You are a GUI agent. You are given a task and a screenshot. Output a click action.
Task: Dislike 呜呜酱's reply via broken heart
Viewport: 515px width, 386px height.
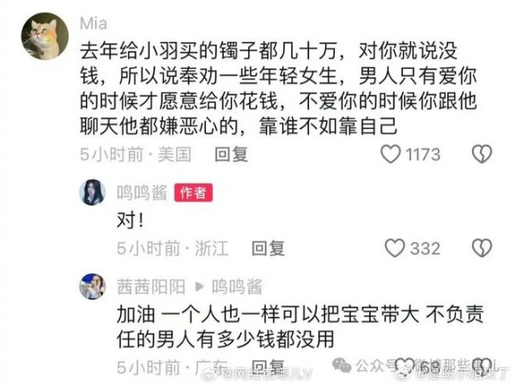pyautogui.click(x=482, y=248)
